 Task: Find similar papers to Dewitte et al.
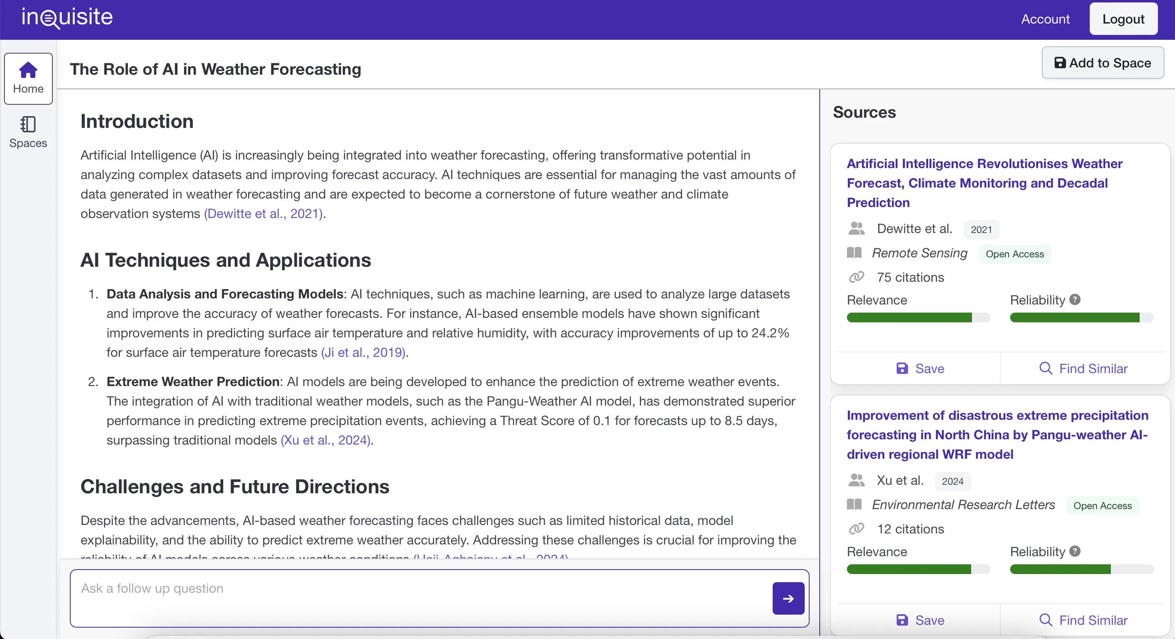pyautogui.click(x=1083, y=368)
